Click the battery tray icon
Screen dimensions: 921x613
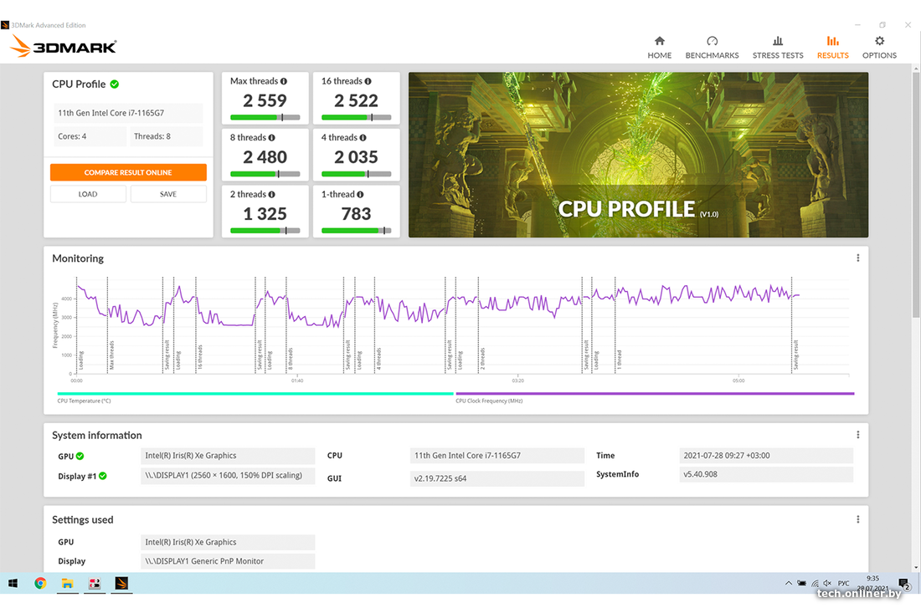pyautogui.click(x=802, y=583)
